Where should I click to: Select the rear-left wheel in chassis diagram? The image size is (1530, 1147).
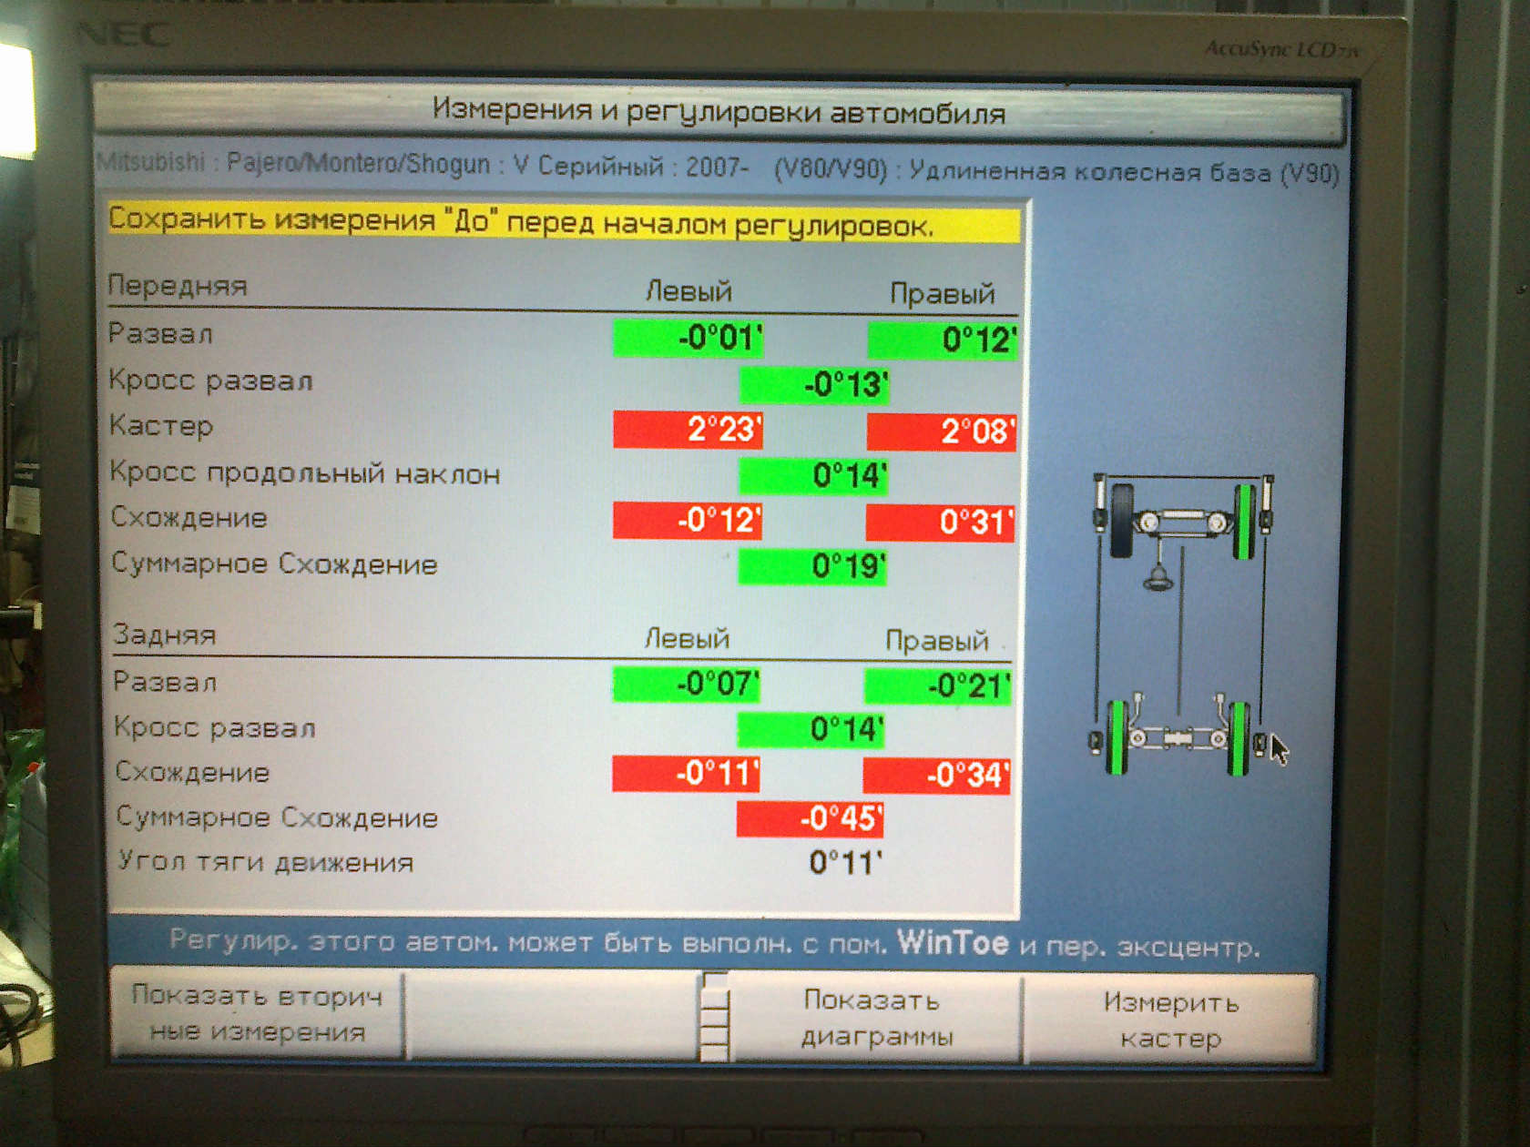coord(1117,737)
